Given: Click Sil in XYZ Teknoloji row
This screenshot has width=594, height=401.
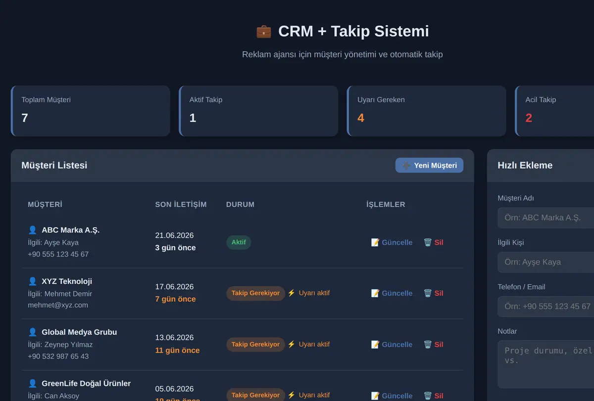Looking at the screenshot, I should click(433, 293).
